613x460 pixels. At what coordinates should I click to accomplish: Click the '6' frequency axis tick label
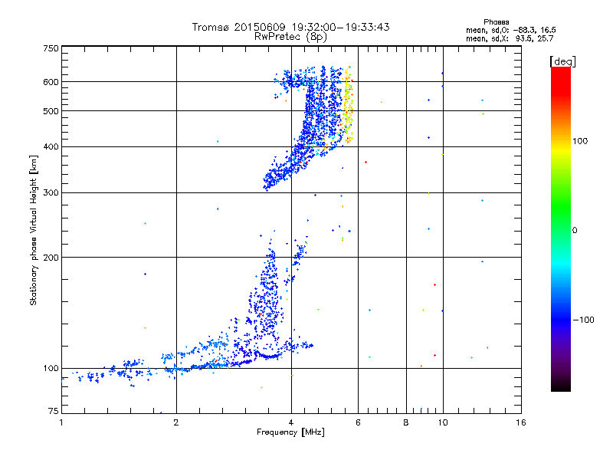coord(358,422)
